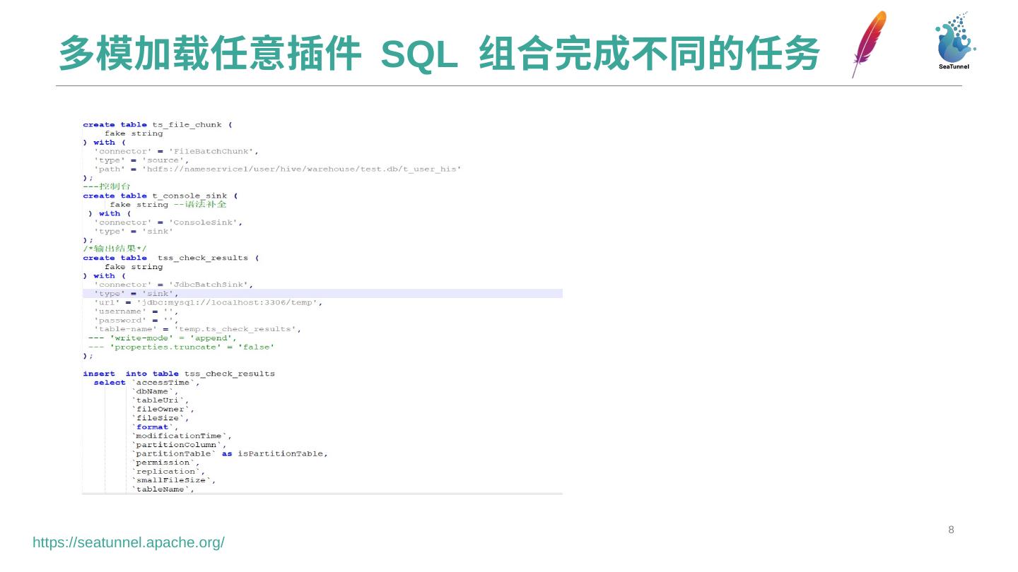Click the 'insert into table tss_check_results' line
Screen dimensions: 1018x572
[179, 374]
